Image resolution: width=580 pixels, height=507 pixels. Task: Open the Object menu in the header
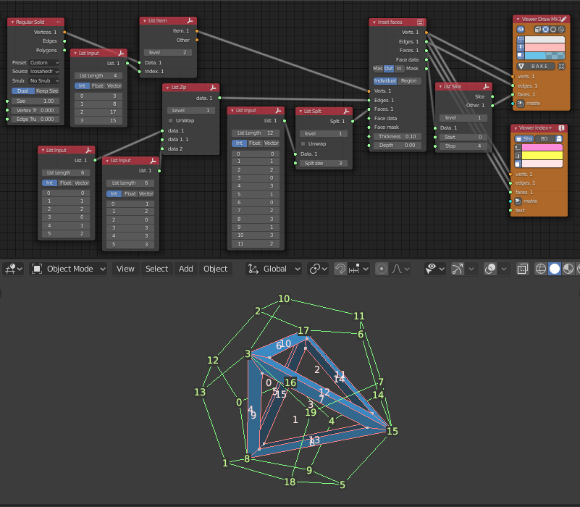[x=215, y=269]
